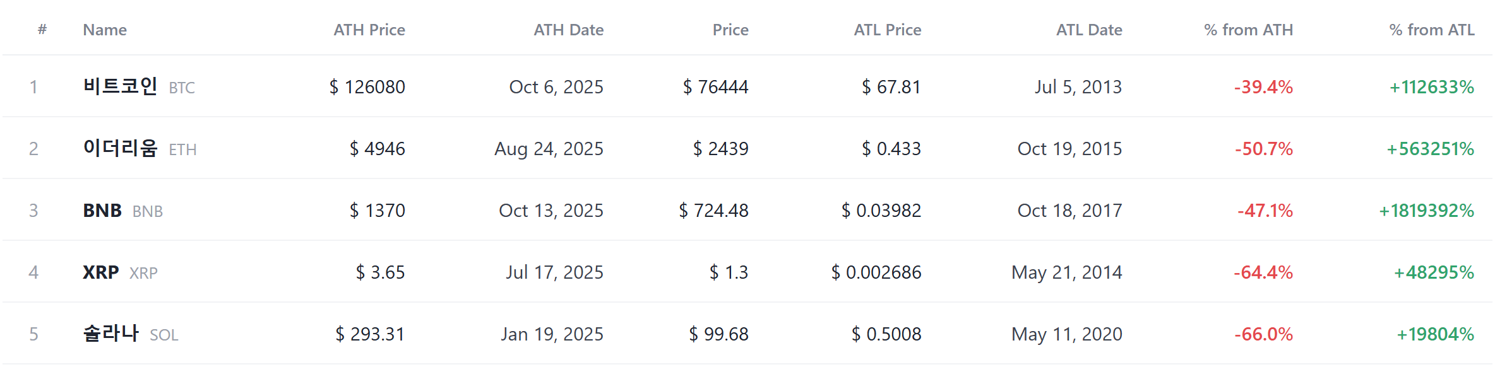Click the ATH Date column header
Image resolution: width=1495 pixels, height=367 pixels.
(x=568, y=30)
